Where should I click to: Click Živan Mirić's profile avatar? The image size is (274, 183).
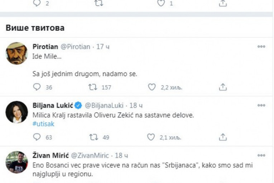point(17,162)
